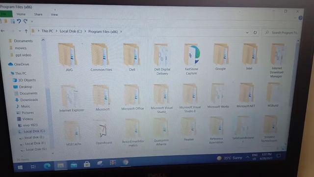Open the View ribbon tab
314x177 pixels.
pos(54,14)
